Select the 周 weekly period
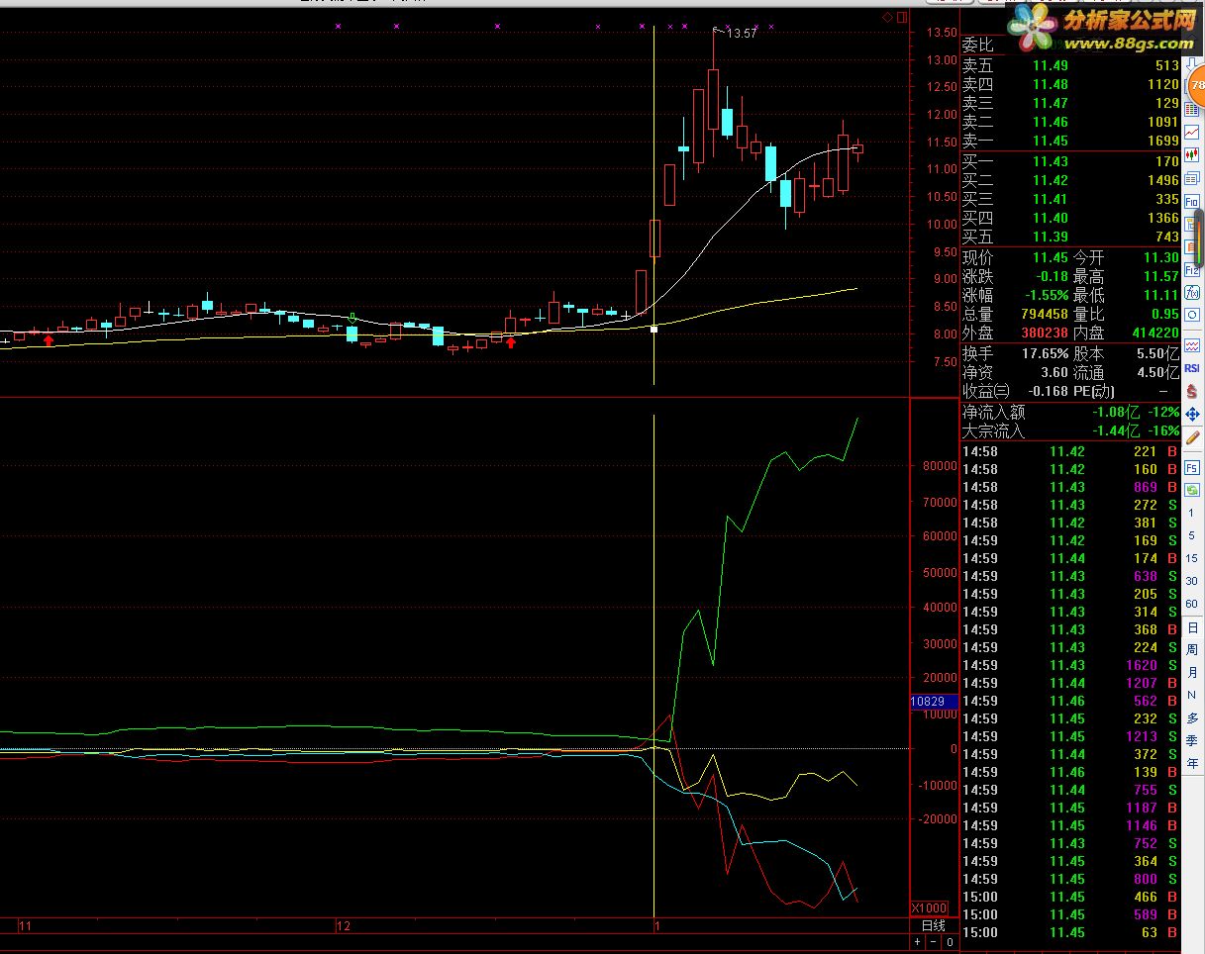The width and height of the screenshot is (1205, 954). 1192,650
